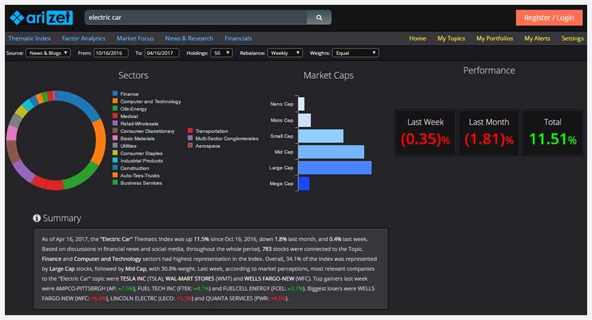Open the Factor Analytics menu
Viewport: 592px width, 320px height.
click(x=84, y=39)
